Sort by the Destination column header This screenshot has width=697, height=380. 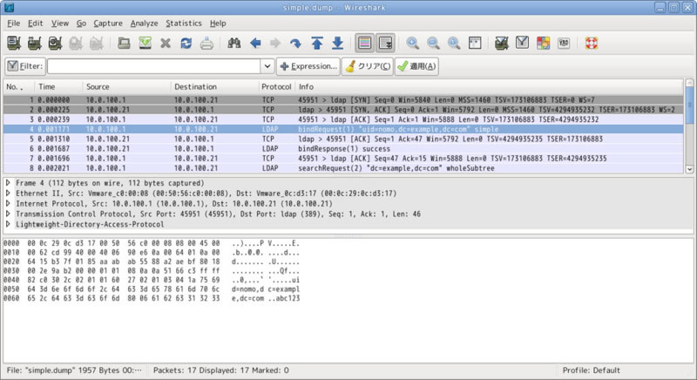[214, 86]
